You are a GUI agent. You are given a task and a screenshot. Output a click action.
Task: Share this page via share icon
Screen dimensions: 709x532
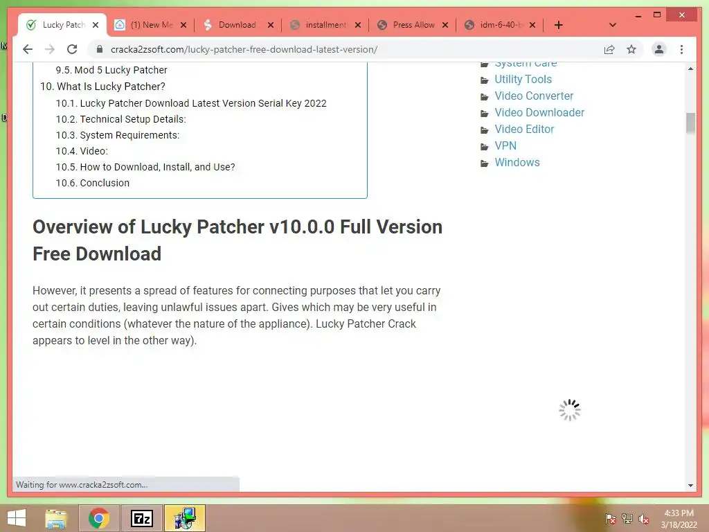pos(609,49)
